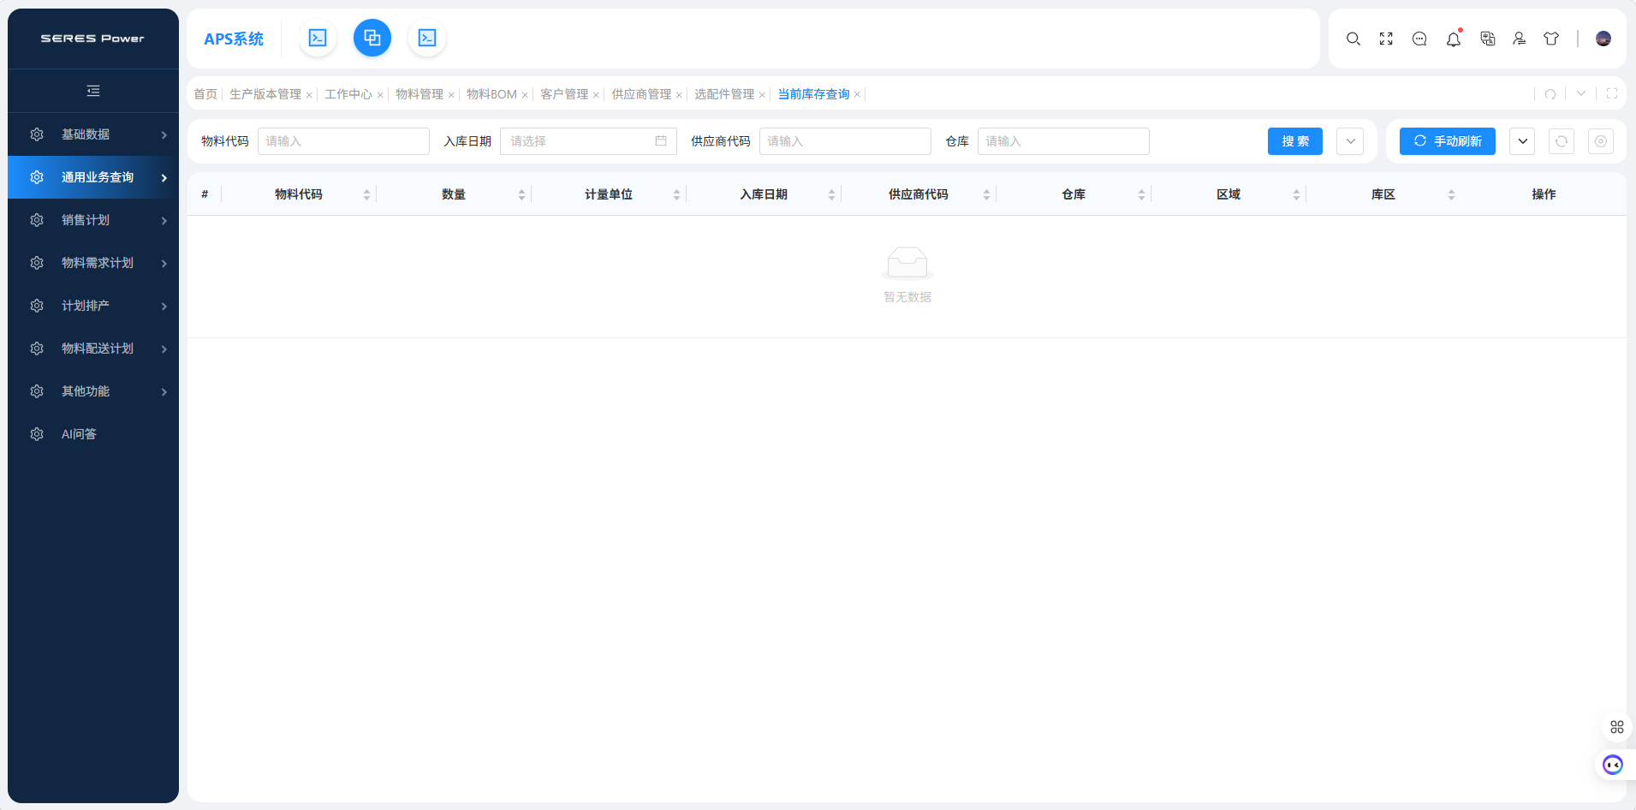The height and width of the screenshot is (810, 1636).
Task: Open the calendar icon in 入库日期 field
Action: (x=661, y=141)
